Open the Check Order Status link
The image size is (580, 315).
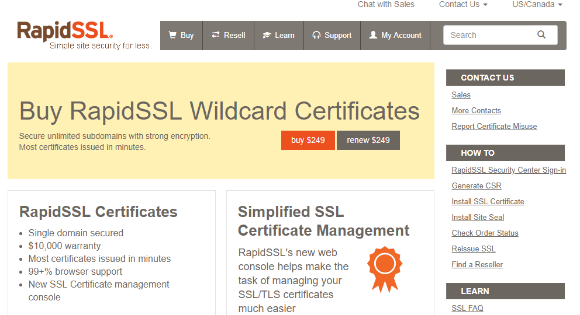pos(485,233)
